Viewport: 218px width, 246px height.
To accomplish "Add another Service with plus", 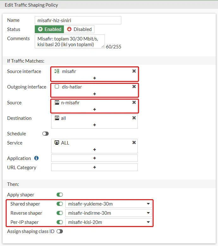I will pyautogui.click(x=94, y=150).
